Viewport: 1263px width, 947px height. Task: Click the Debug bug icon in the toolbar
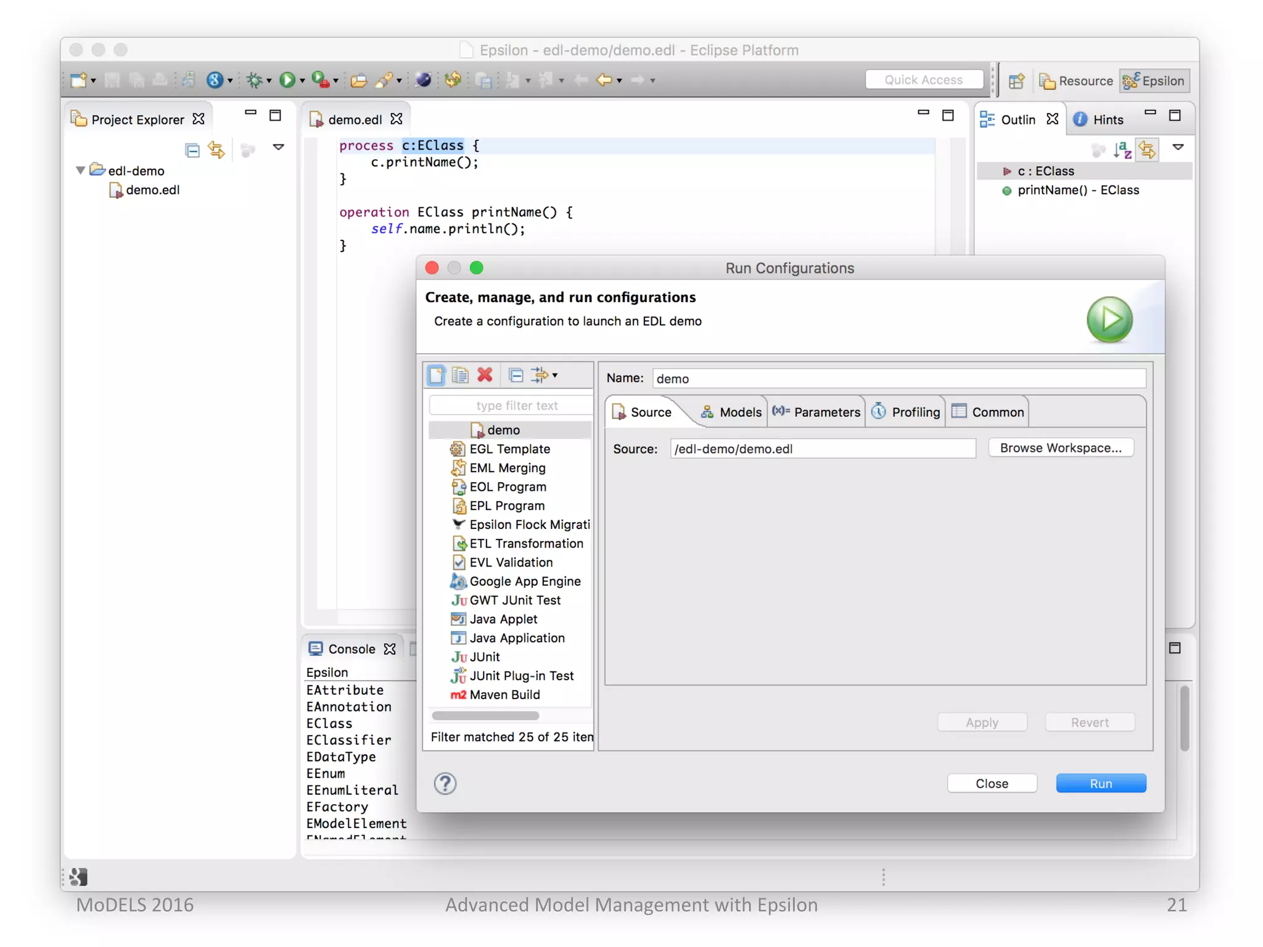[254, 80]
